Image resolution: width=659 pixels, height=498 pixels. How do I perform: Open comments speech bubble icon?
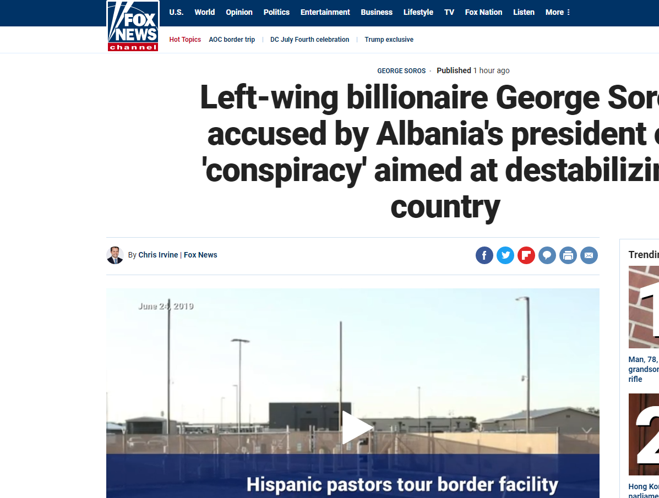pyautogui.click(x=547, y=255)
